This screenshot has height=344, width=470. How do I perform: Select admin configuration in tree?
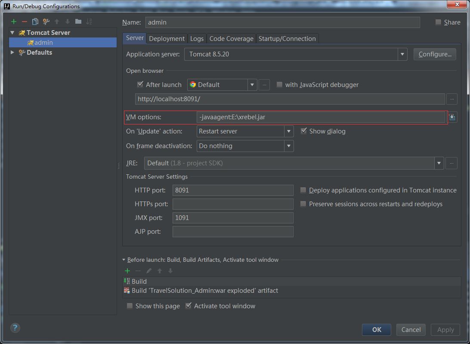click(63, 43)
